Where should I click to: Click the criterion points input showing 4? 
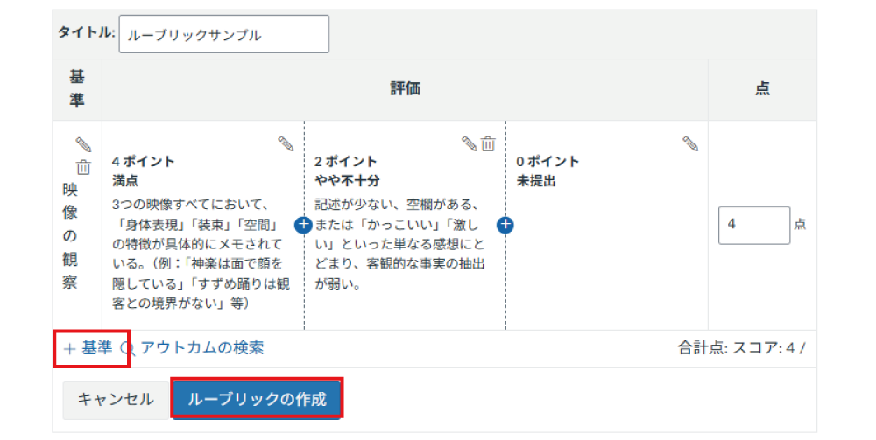click(753, 225)
